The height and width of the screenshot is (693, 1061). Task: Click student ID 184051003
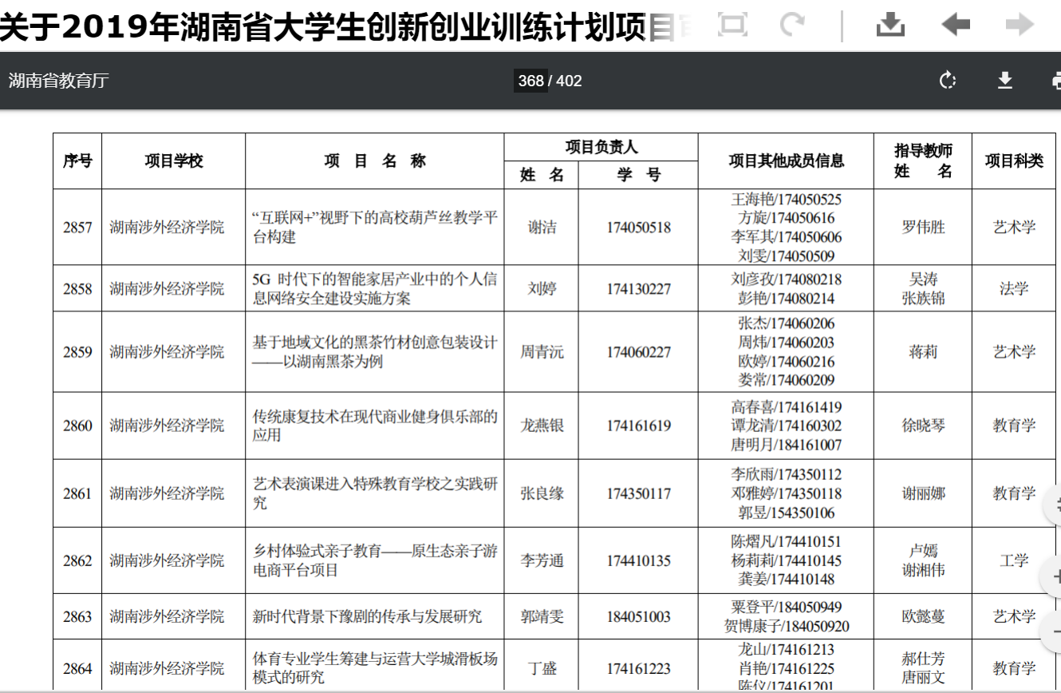[639, 617]
